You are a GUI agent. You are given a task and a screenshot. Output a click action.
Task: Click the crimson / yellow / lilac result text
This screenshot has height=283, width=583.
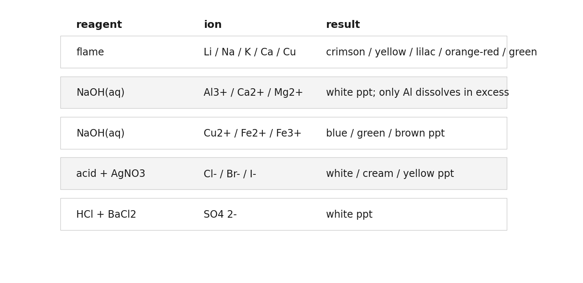(431, 52)
